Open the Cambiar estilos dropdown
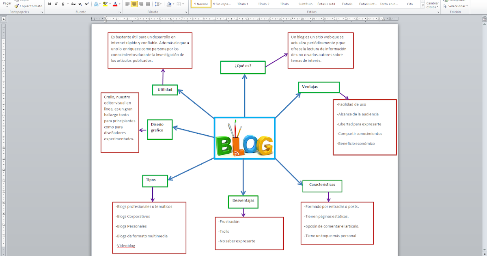 (x=431, y=5)
